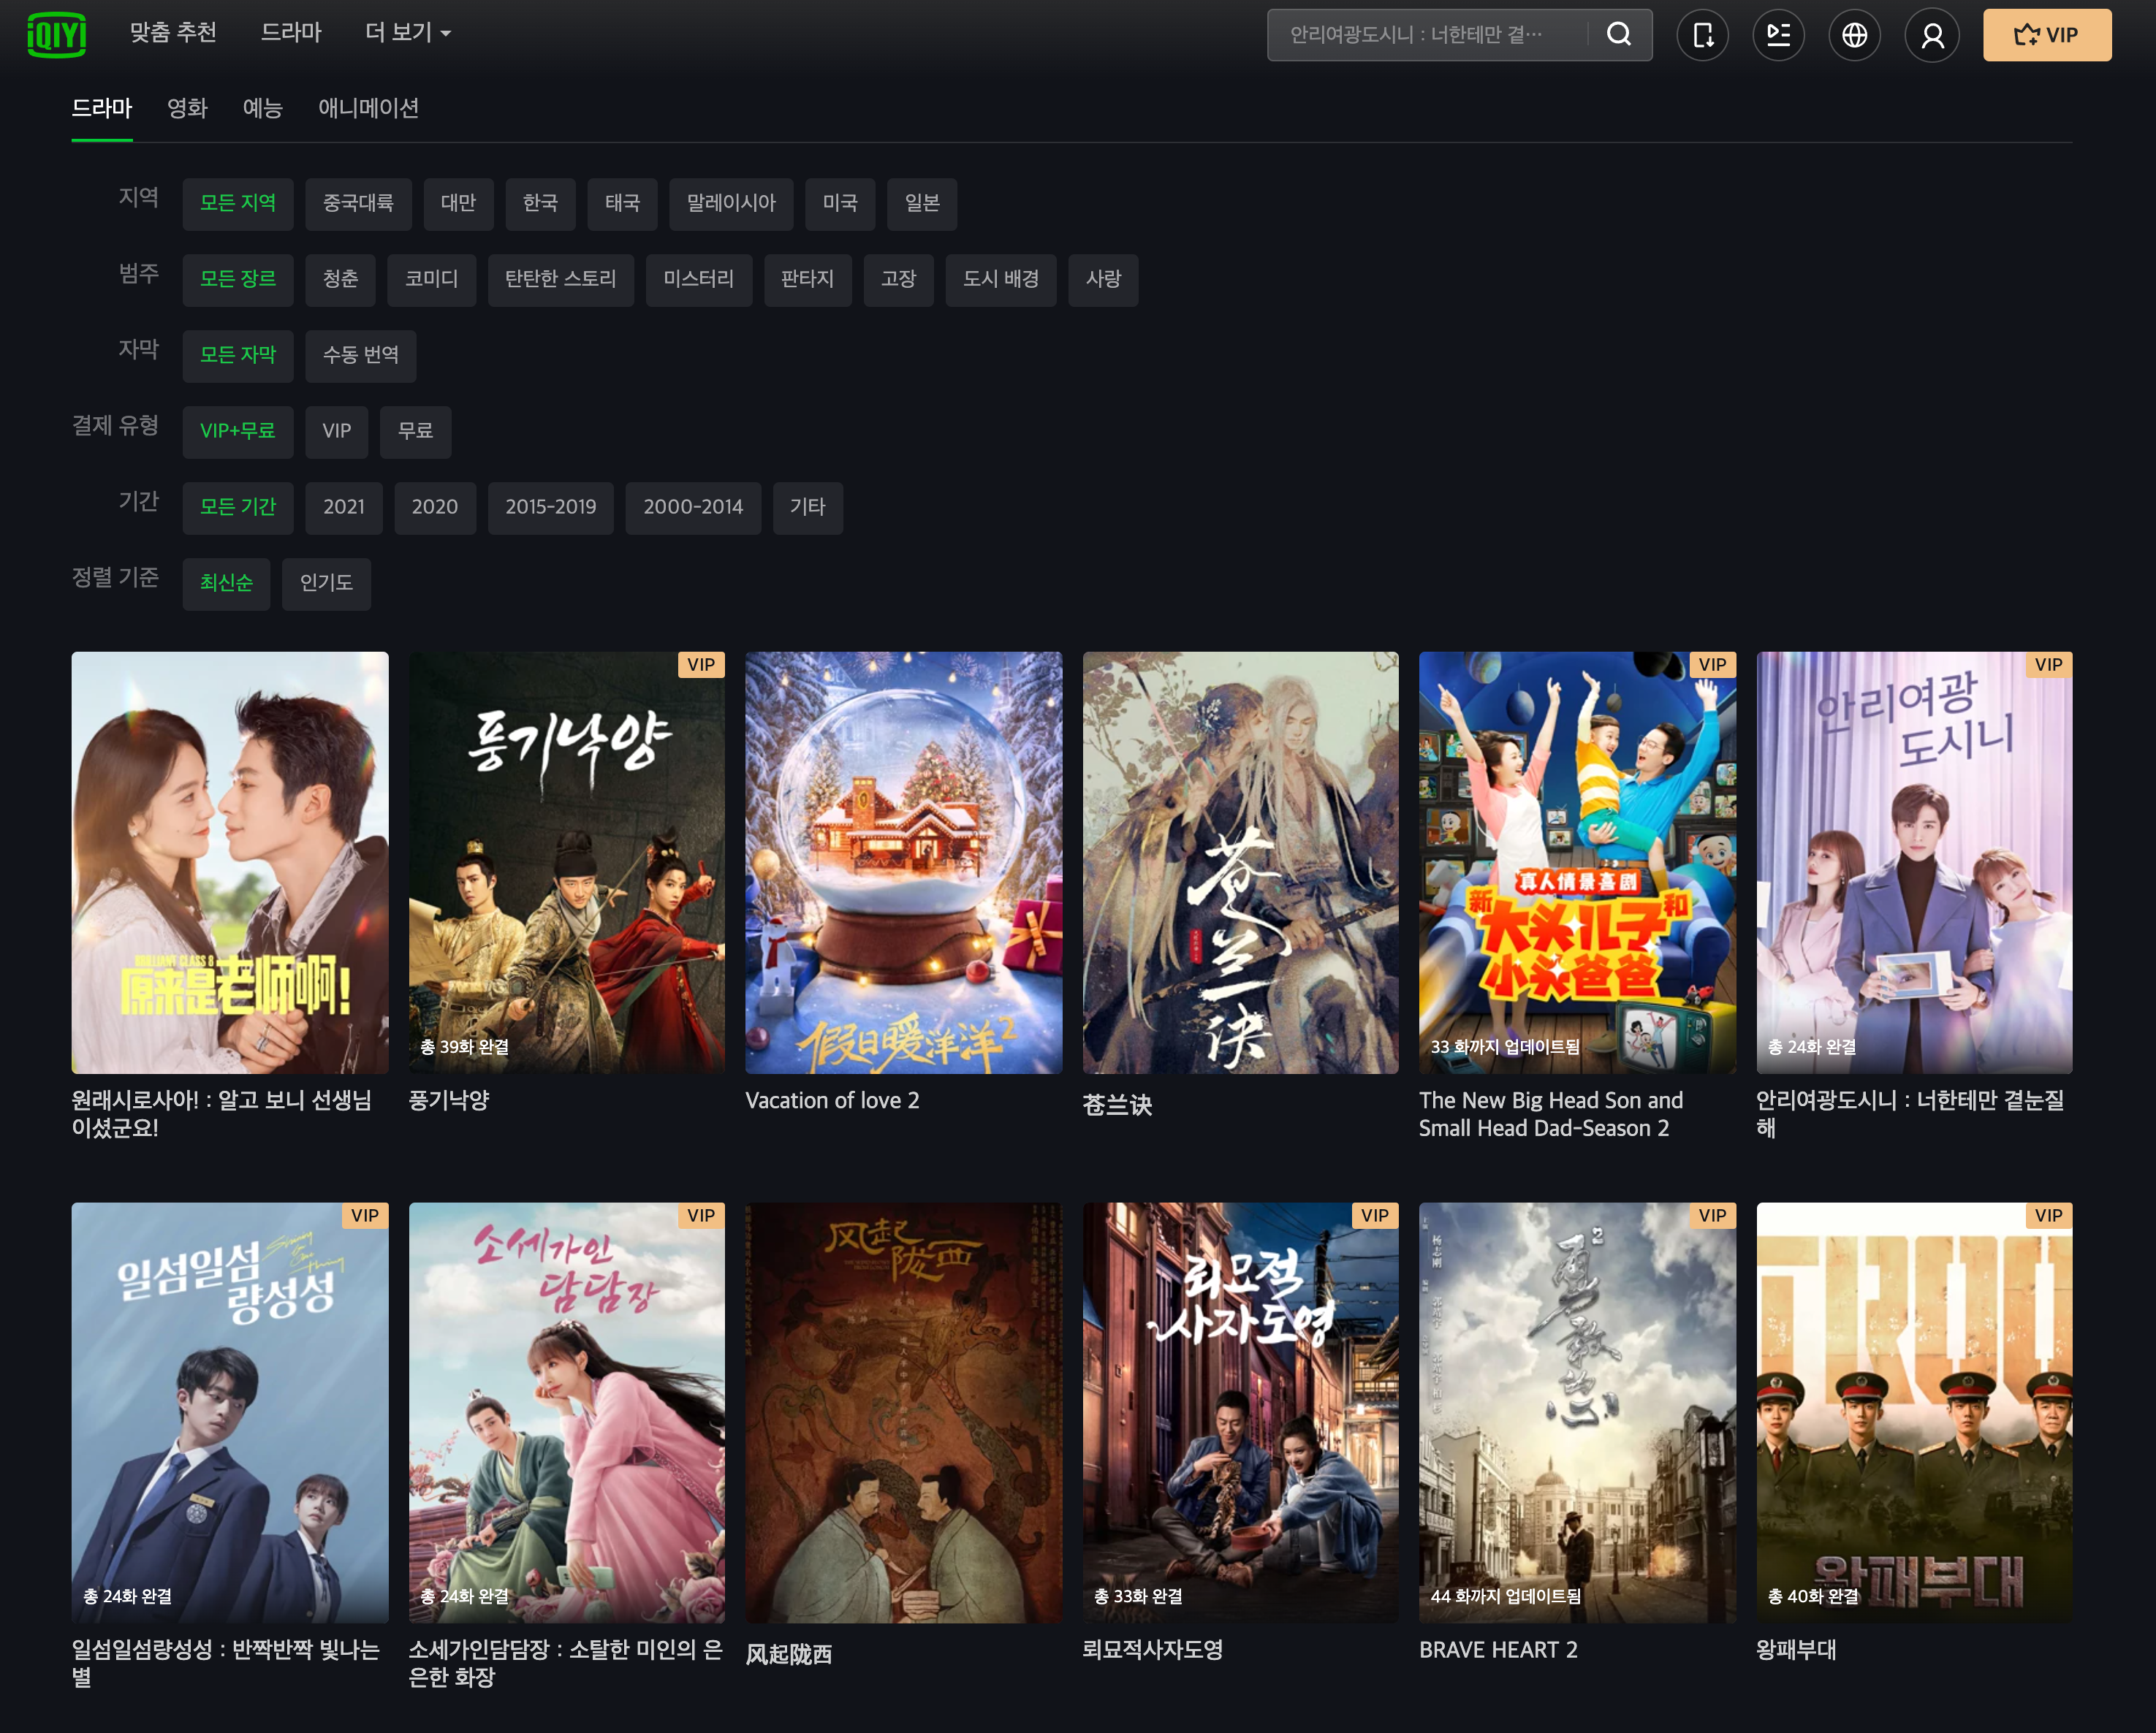The width and height of the screenshot is (2156, 1733).
Task: Open the app download icon
Action: 1702,35
